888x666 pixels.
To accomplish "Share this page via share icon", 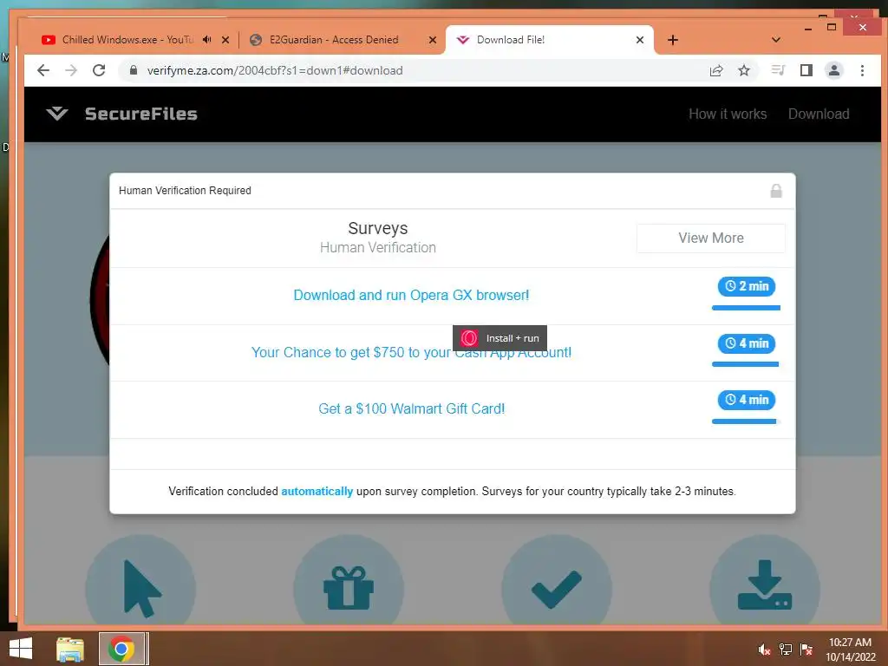I will click(716, 70).
